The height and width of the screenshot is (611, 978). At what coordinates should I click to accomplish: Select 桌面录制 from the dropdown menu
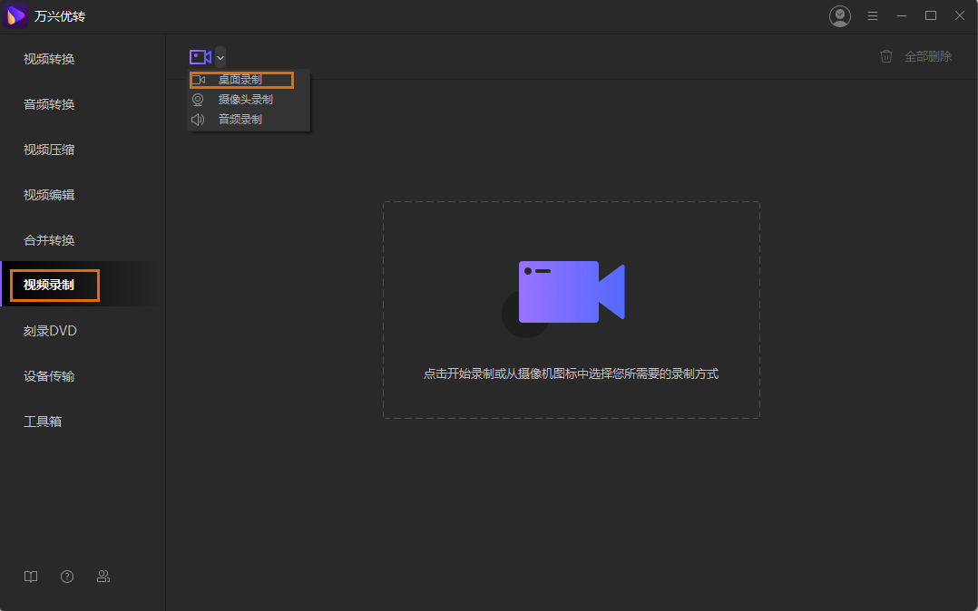coord(240,80)
